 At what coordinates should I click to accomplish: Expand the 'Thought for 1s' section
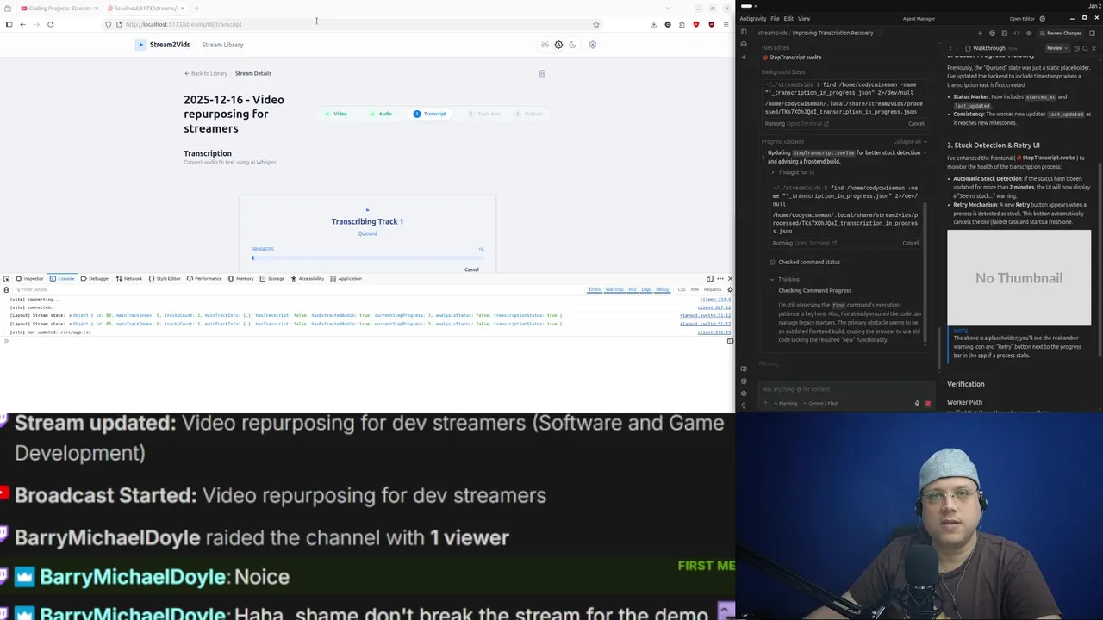pyautogui.click(x=793, y=172)
